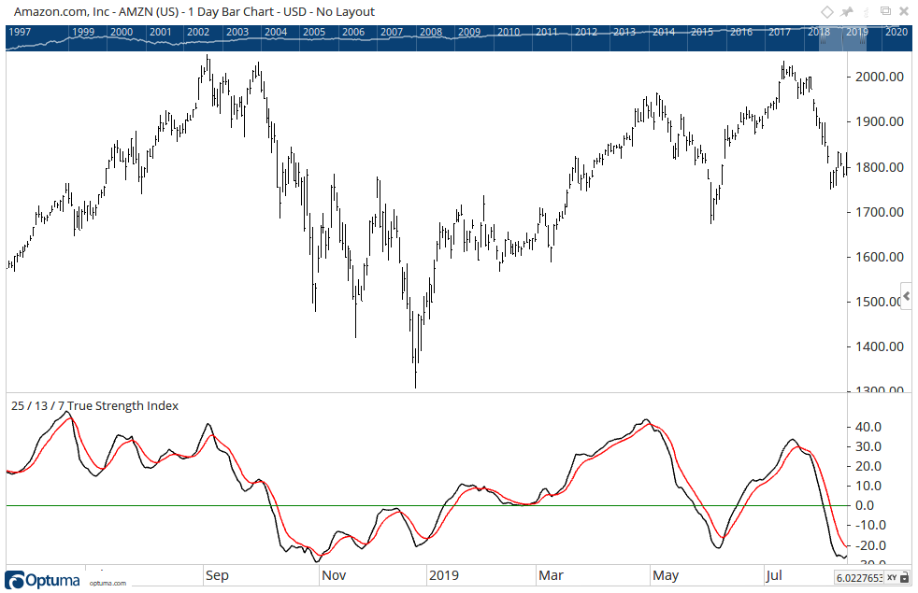Viewport: 918px width, 593px height.
Task: Click the 30.0 indicator scale label
Action: [868, 446]
